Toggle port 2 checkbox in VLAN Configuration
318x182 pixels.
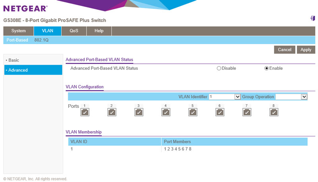pyautogui.click(x=112, y=112)
